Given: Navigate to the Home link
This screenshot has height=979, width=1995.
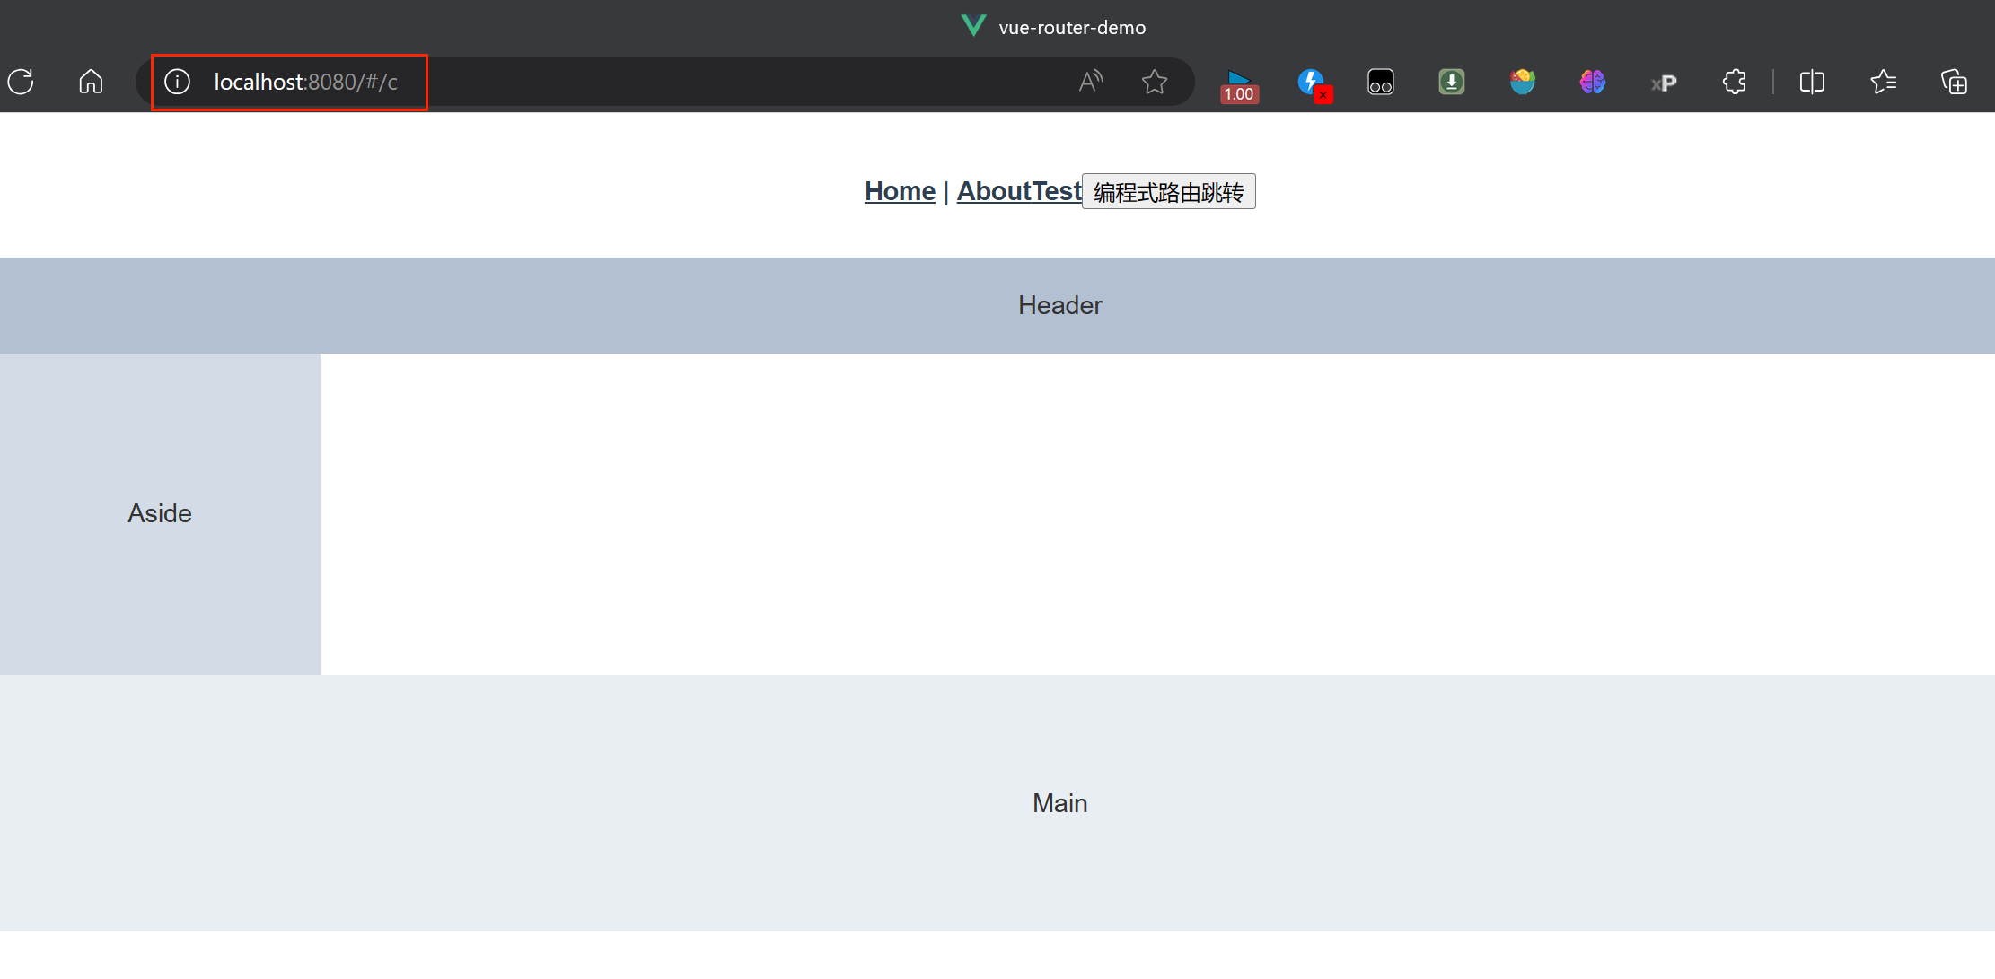Looking at the screenshot, I should pos(900,191).
